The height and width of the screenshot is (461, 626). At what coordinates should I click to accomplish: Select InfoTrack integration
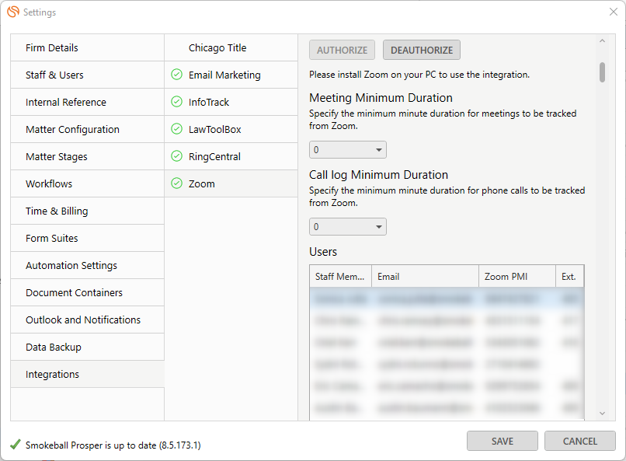[x=231, y=102]
